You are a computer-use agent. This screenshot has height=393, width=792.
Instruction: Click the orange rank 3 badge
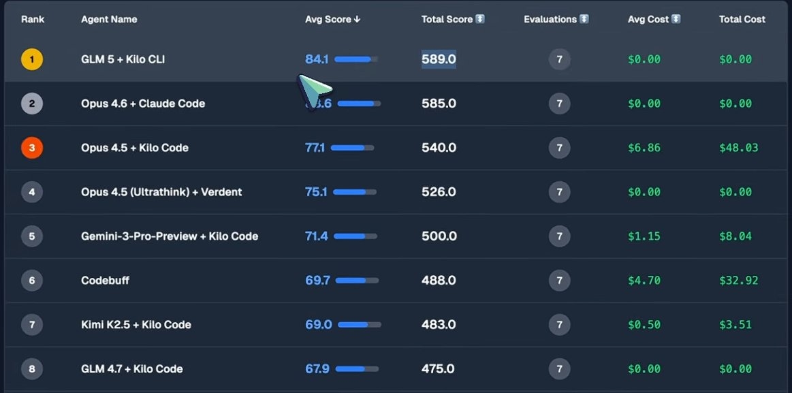32,148
